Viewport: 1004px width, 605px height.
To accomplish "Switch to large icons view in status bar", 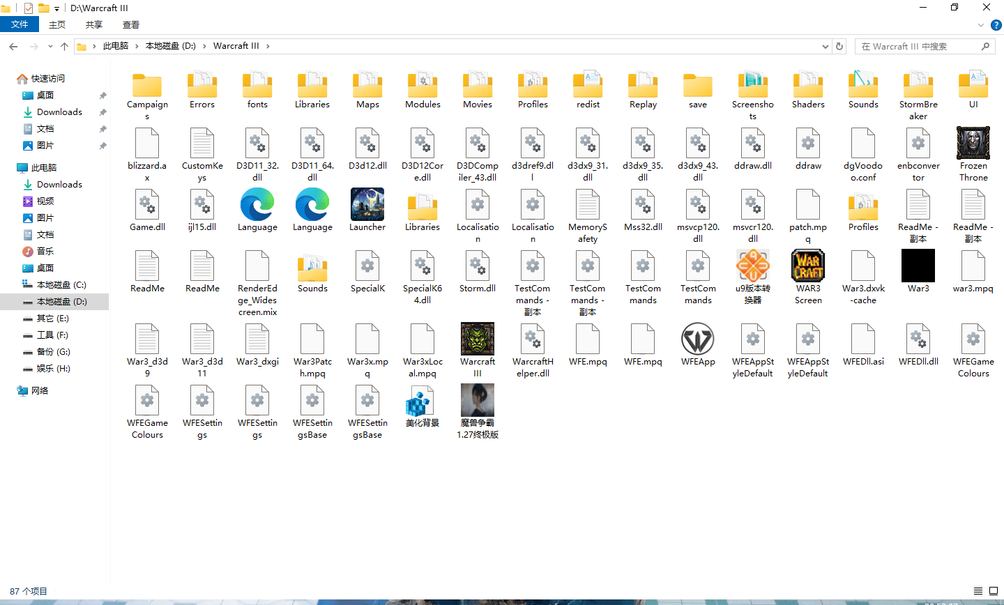I will tap(993, 591).
